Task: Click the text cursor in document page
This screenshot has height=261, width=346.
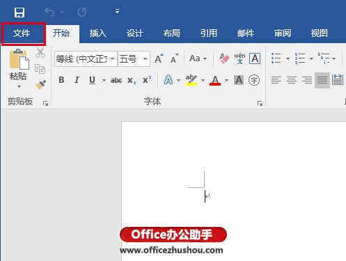Action: [x=205, y=196]
